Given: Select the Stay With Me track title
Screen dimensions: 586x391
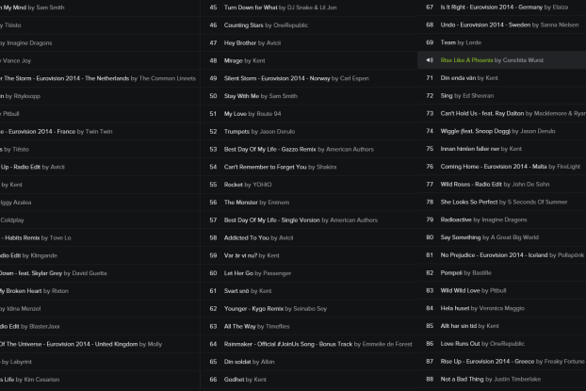Looking at the screenshot, I should [x=241, y=95].
